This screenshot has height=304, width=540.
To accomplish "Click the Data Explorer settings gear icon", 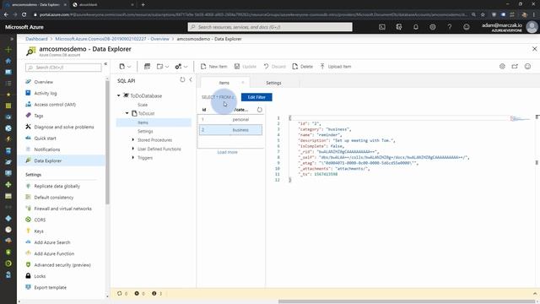I will [x=502, y=66].
